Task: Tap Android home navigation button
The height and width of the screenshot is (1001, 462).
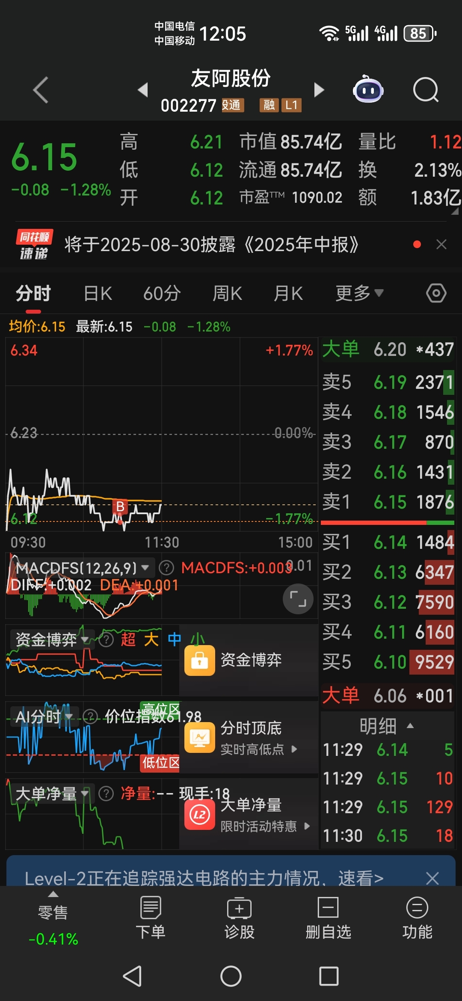Action: tap(231, 976)
